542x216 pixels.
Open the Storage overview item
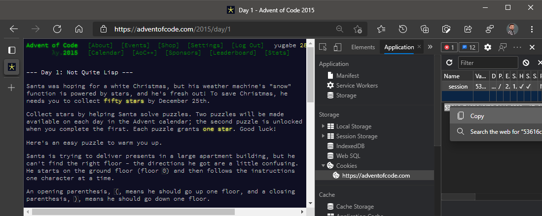click(x=346, y=95)
